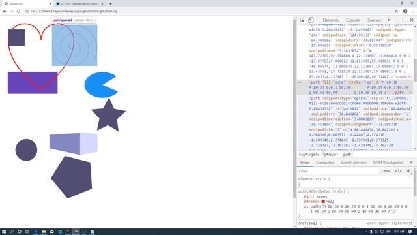Bookmark this page with the star
The image size is (417, 235).
(x=397, y=12)
